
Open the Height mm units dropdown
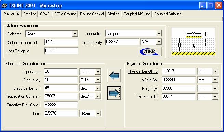215,89
